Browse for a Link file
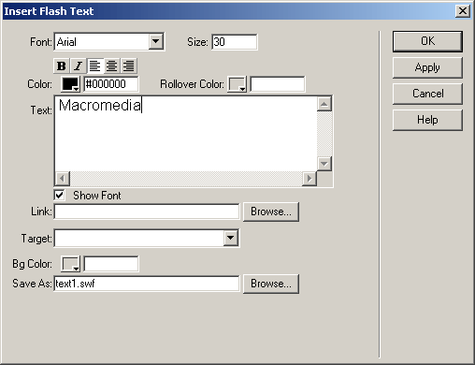475x365 pixels. pos(271,212)
